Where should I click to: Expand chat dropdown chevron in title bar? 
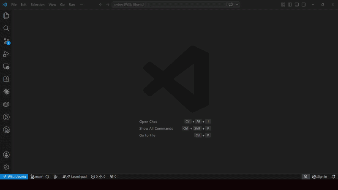[237, 5]
